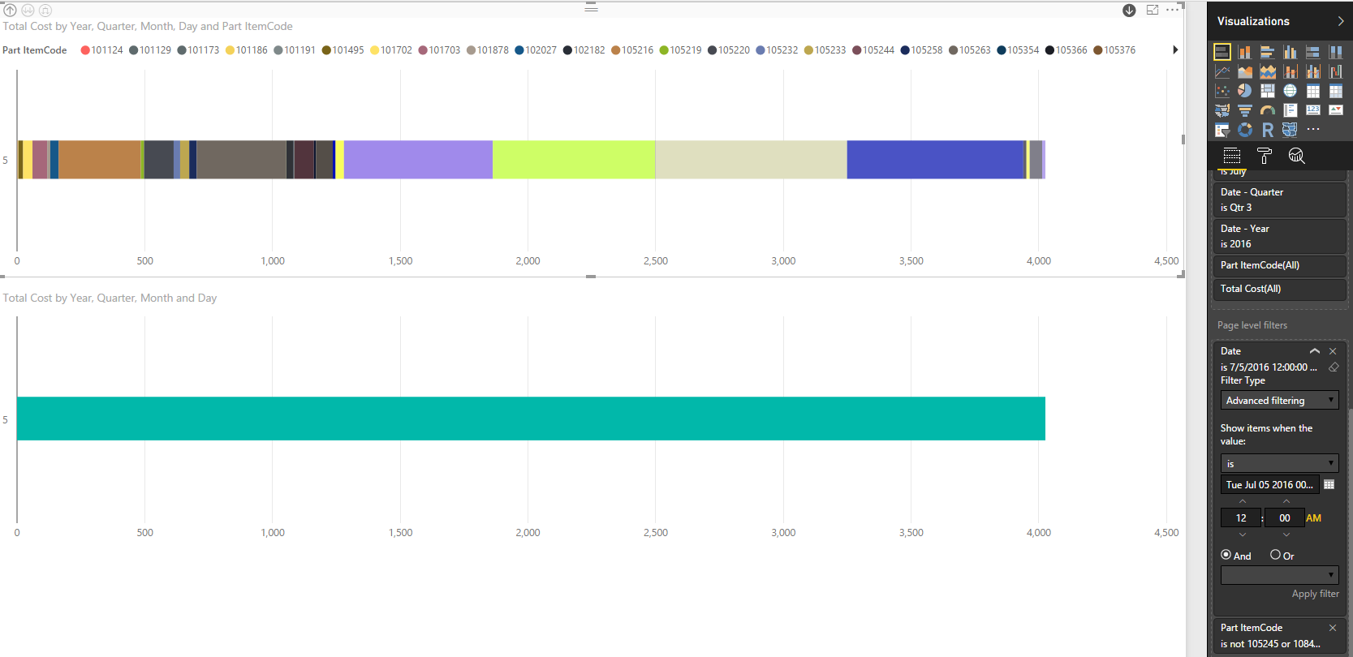This screenshot has height=657, width=1353.
Task: Add a Filled map visualization
Action: point(1222,110)
